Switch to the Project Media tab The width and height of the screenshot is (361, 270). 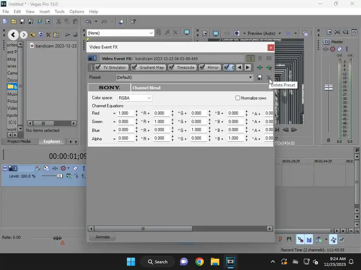(19, 141)
